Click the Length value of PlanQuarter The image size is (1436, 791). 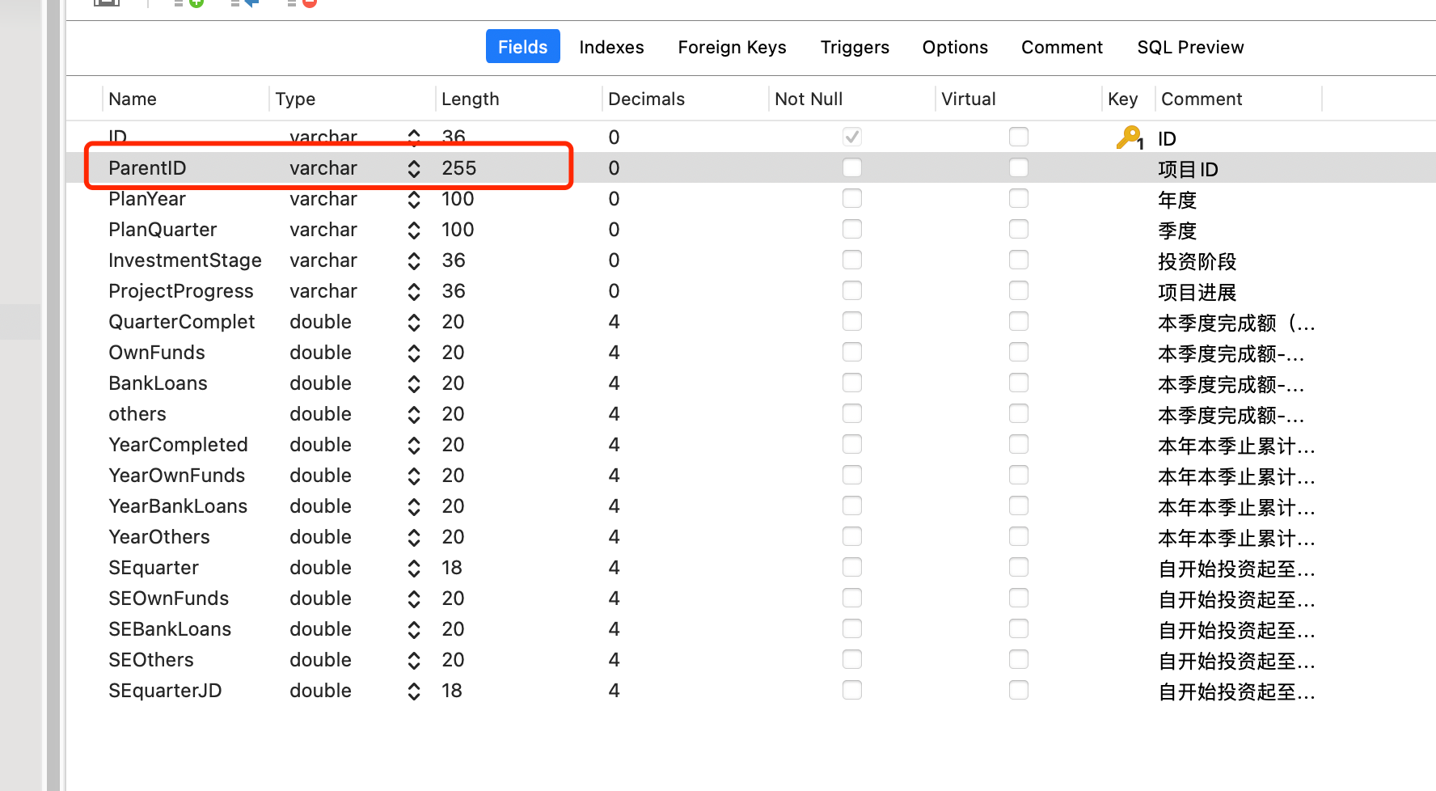(458, 230)
